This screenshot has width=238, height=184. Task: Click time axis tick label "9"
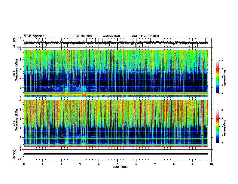(192, 164)
